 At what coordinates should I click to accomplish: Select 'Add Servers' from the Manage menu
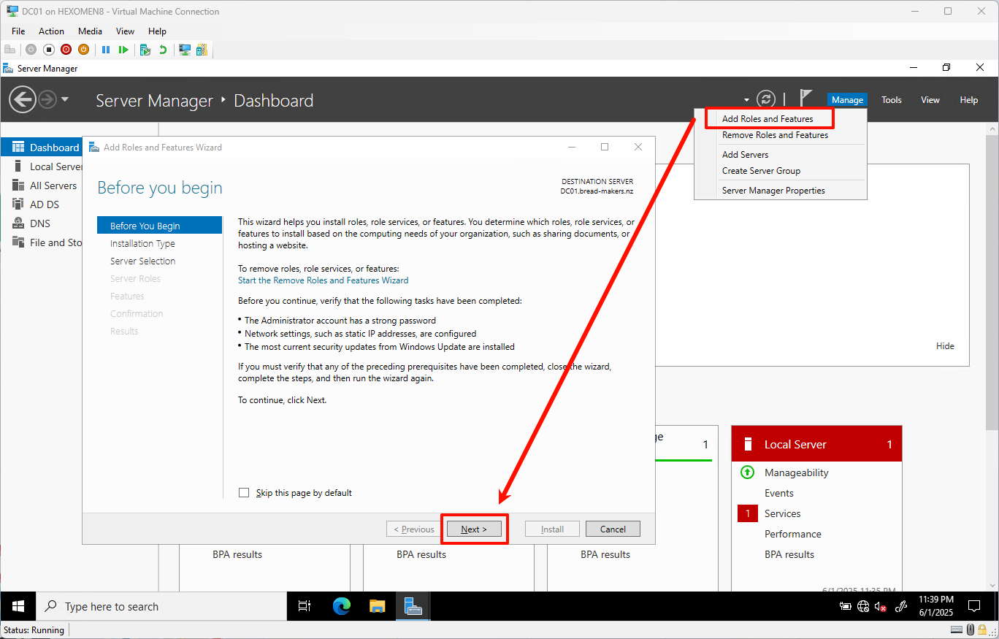coord(745,155)
